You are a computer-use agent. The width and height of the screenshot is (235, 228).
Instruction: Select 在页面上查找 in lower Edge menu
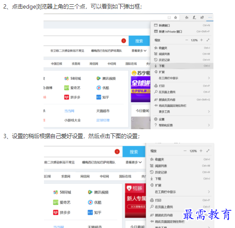[180, 207]
